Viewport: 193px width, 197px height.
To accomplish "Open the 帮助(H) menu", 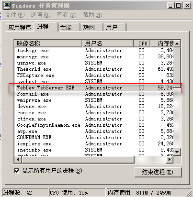I will click(92, 15).
